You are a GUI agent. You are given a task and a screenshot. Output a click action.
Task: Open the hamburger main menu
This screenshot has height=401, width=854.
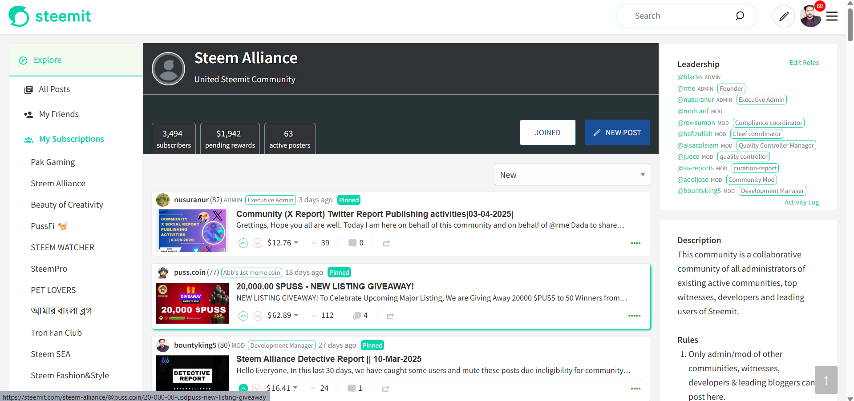click(x=832, y=16)
